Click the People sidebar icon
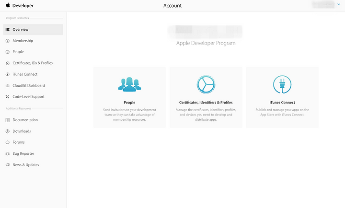 [x=8, y=52]
